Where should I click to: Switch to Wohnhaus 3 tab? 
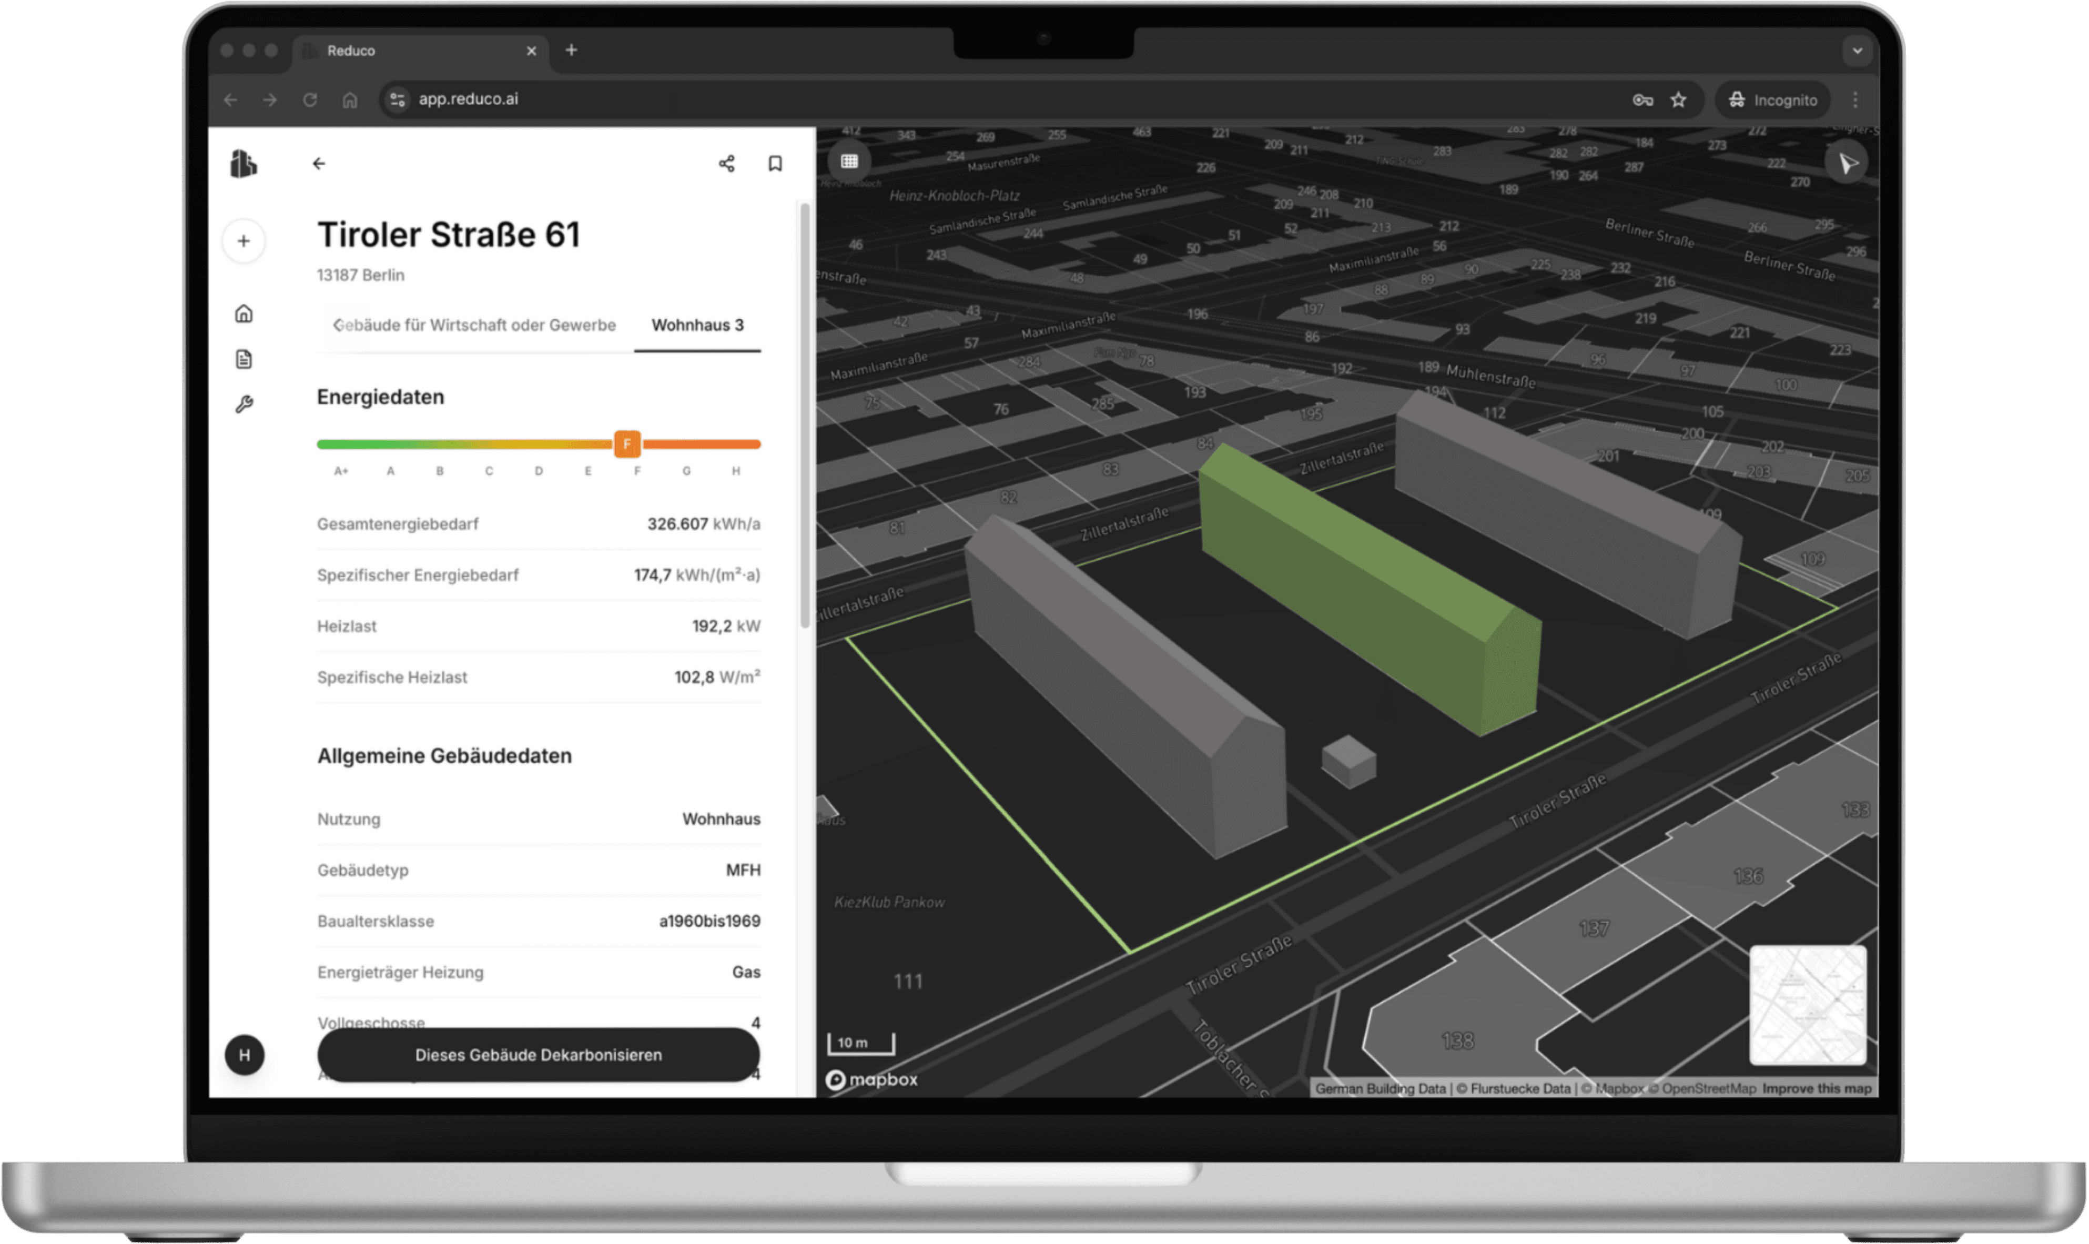tap(697, 325)
